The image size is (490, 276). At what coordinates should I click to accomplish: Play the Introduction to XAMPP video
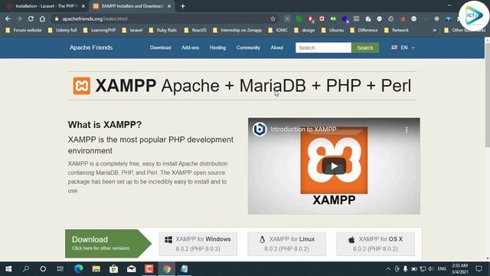[334, 166]
